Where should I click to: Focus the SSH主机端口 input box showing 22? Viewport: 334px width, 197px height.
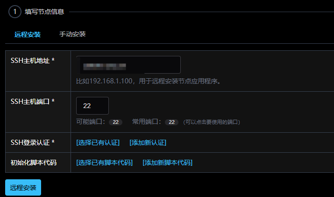[x=92, y=106]
